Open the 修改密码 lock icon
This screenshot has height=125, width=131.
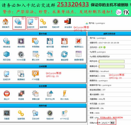pos(21,41)
